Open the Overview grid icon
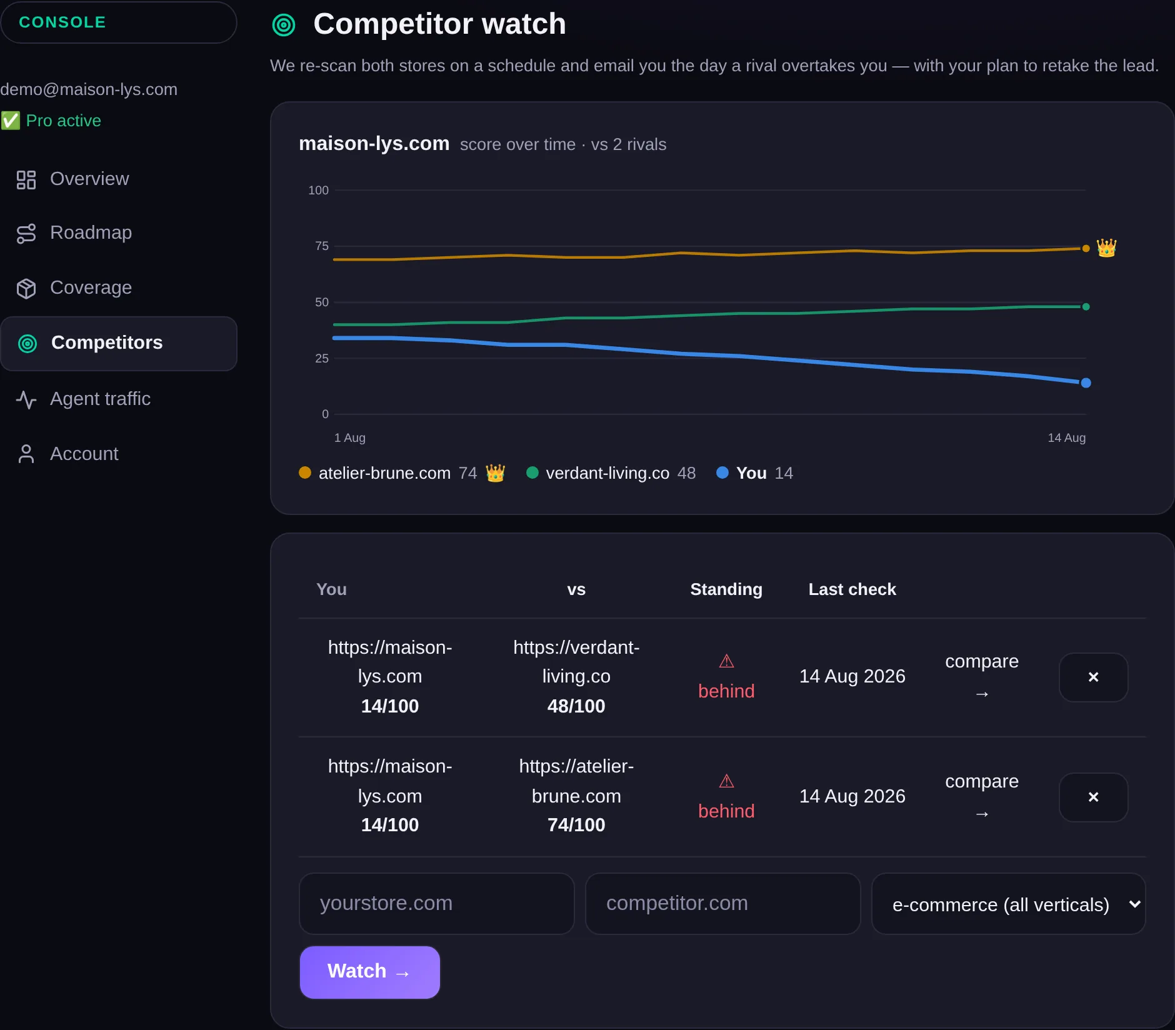1175x1030 pixels. tap(26, 179)
